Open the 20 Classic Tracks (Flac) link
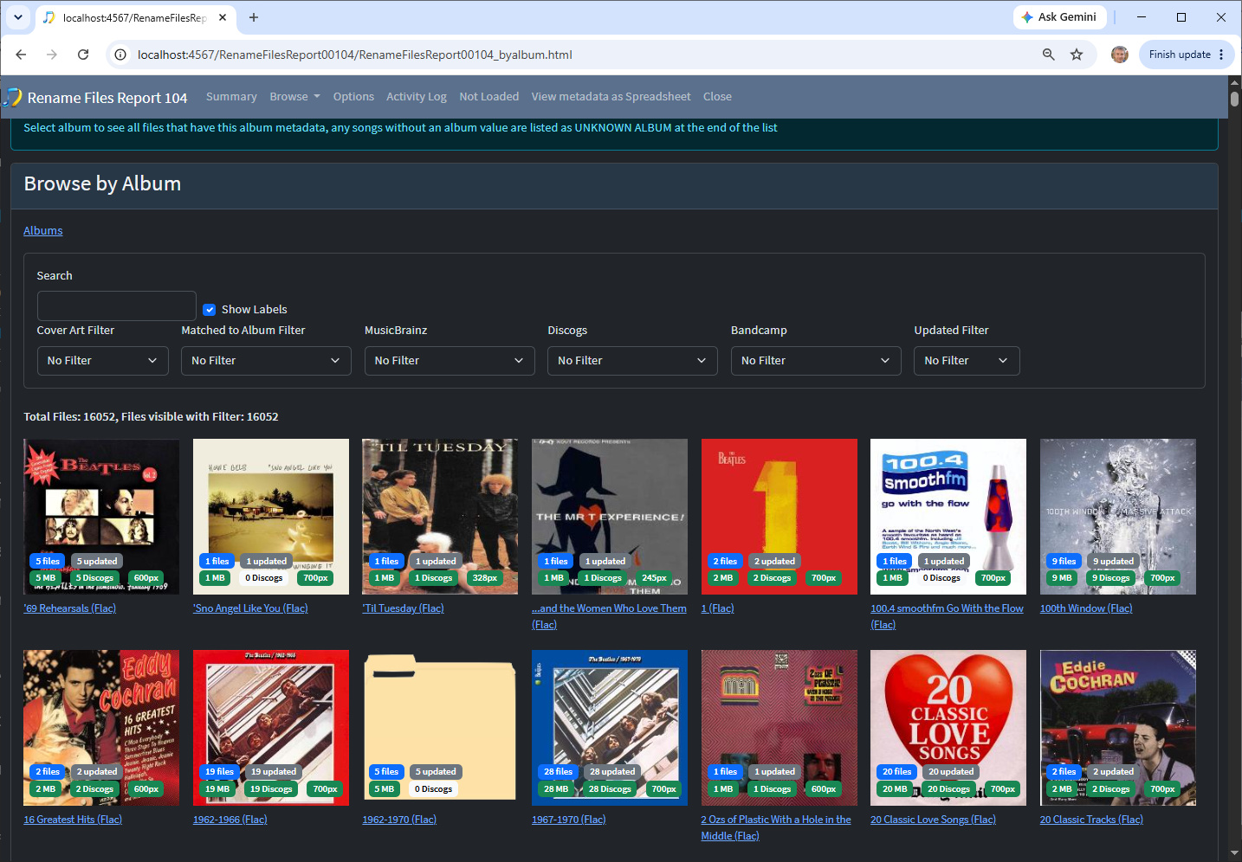 click(x=1091, y=820)
